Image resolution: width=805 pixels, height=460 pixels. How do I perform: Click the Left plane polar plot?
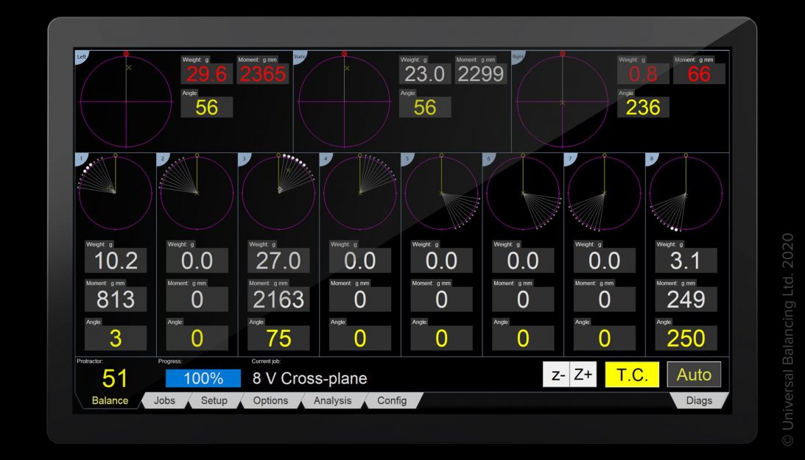(127, 102)
